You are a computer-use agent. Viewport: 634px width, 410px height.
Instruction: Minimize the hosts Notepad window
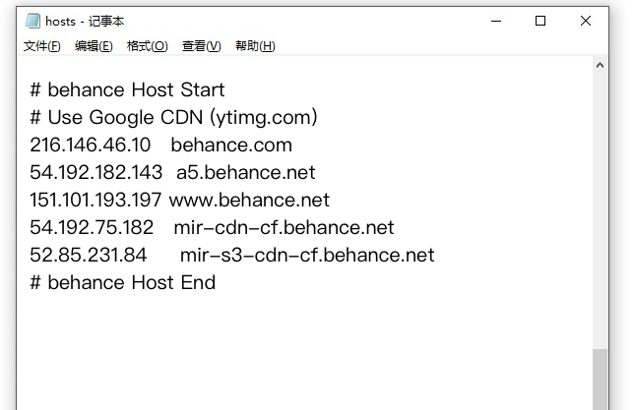494,21
